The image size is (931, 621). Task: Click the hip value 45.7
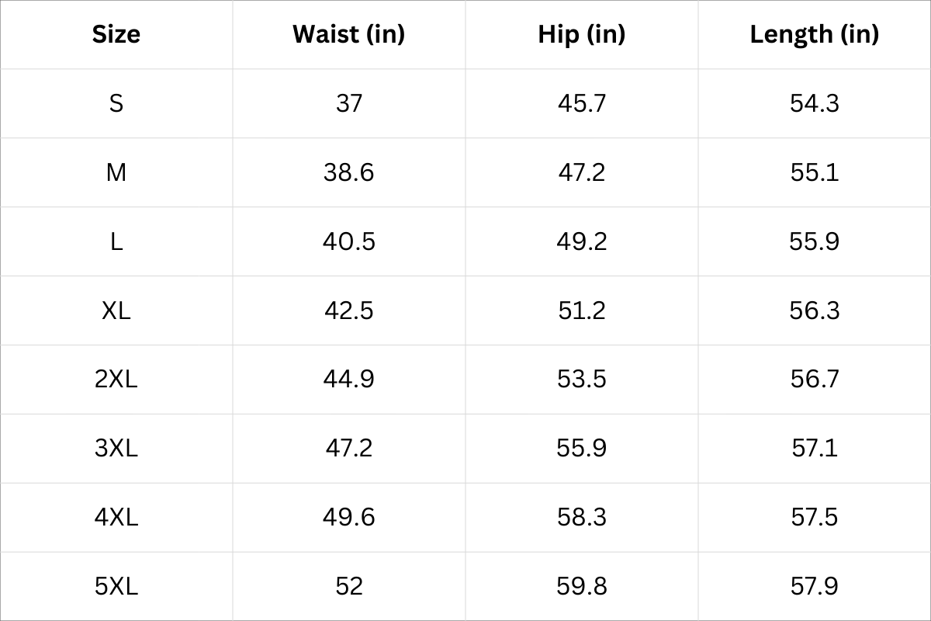582,103
